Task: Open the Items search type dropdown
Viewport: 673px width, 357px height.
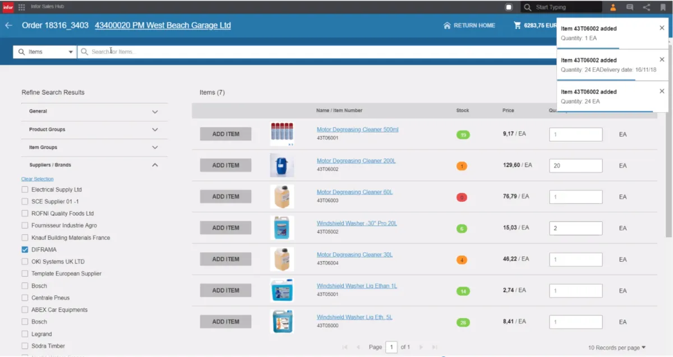Action: click(x=45, y=52)
